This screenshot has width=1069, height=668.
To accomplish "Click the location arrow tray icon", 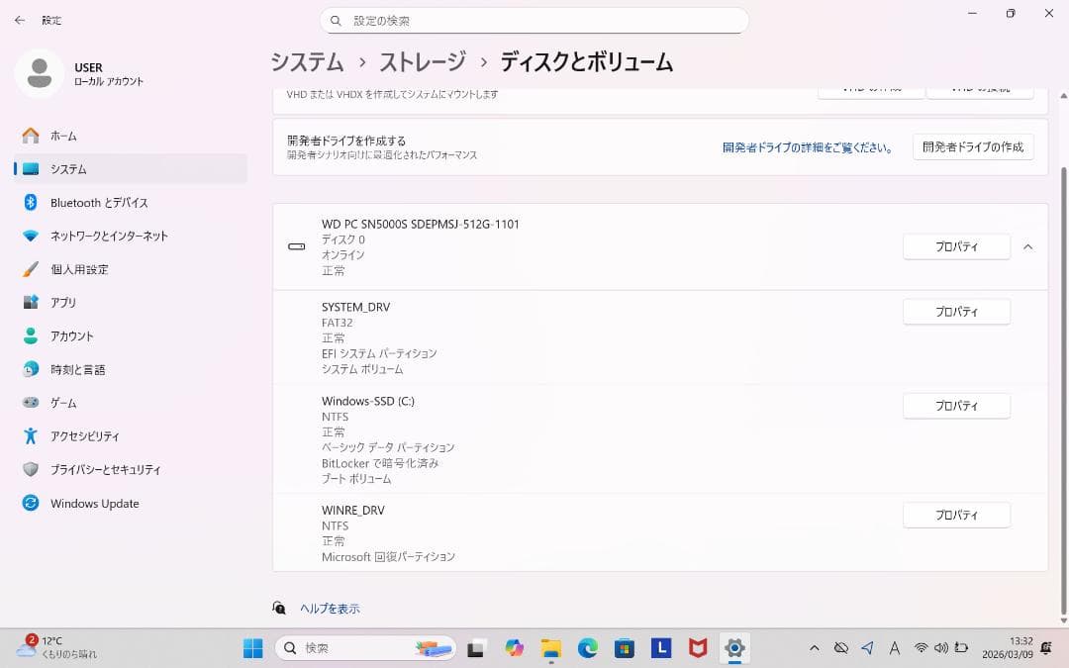I will pyautogui.click(x=867, y=648).
